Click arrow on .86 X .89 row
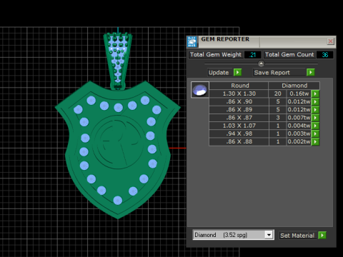343x257 pixels. 315,110
